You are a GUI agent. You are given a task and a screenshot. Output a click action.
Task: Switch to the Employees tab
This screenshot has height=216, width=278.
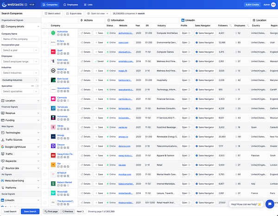[x=70, y=4]
